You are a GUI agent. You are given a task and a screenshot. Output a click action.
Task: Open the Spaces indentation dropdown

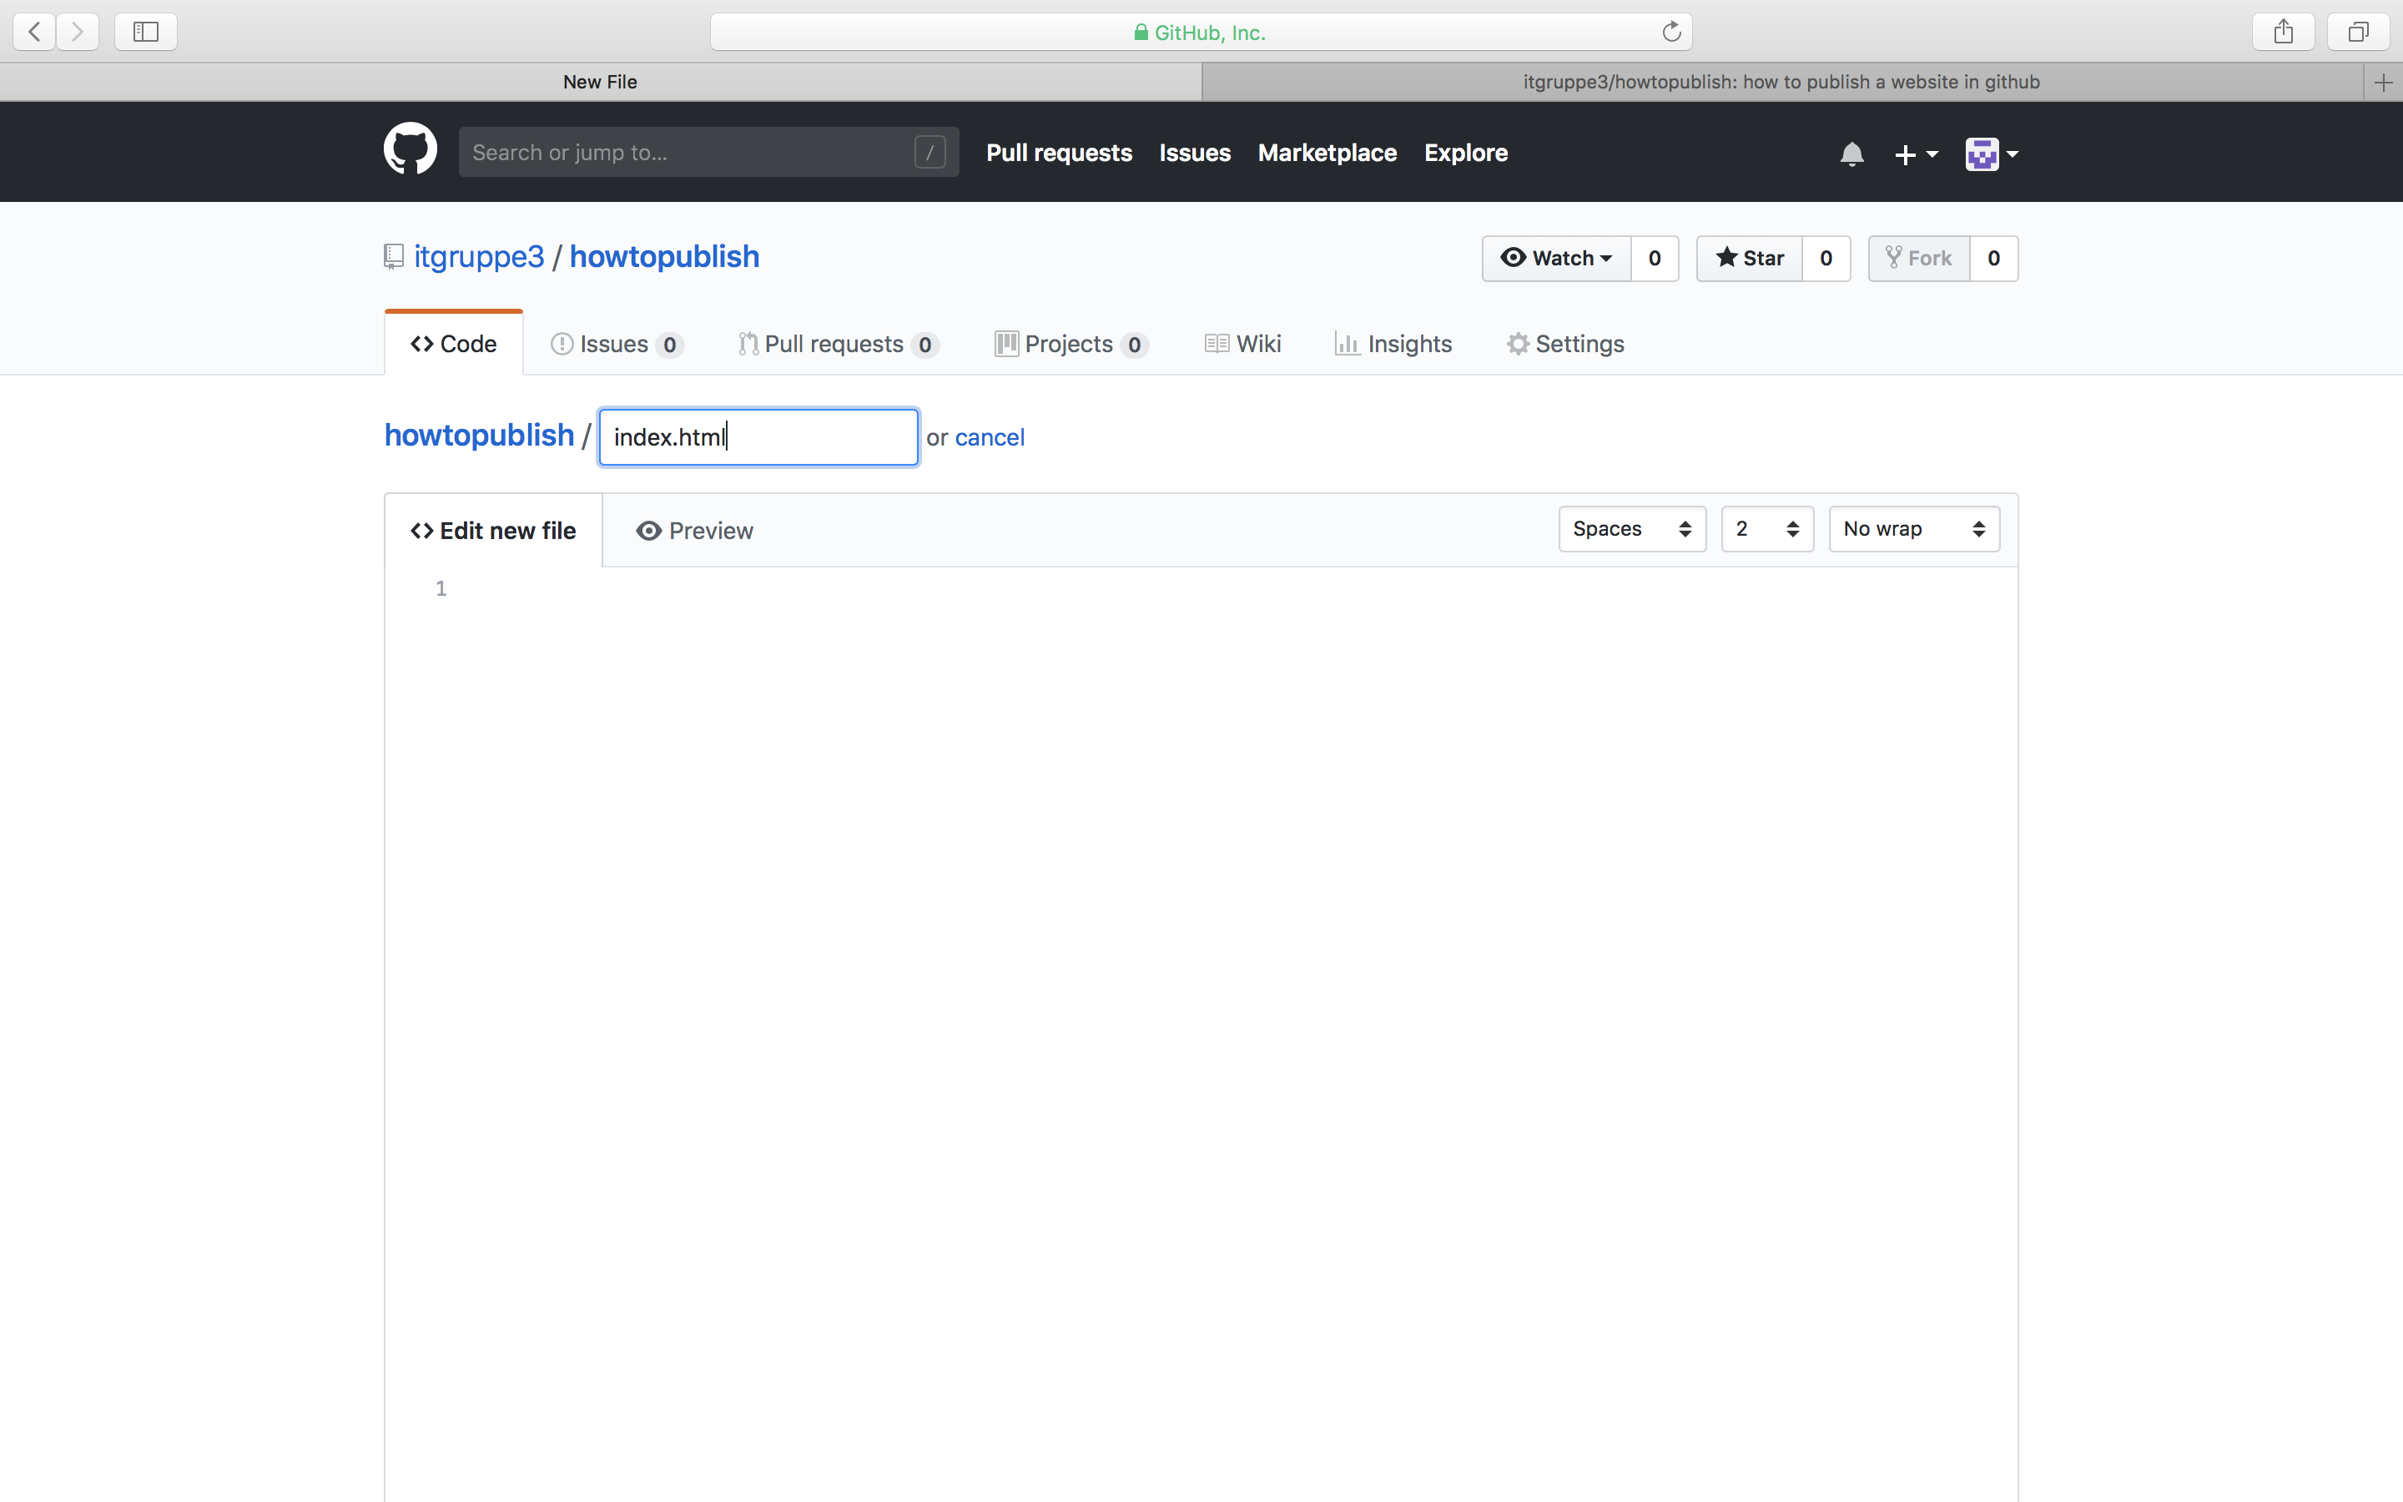click(x=1630, y=528)
